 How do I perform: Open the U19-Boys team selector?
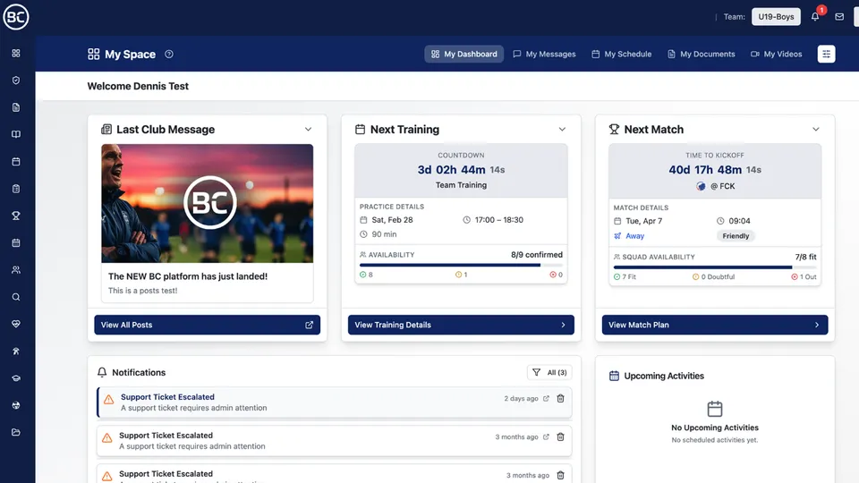(776, 16)
